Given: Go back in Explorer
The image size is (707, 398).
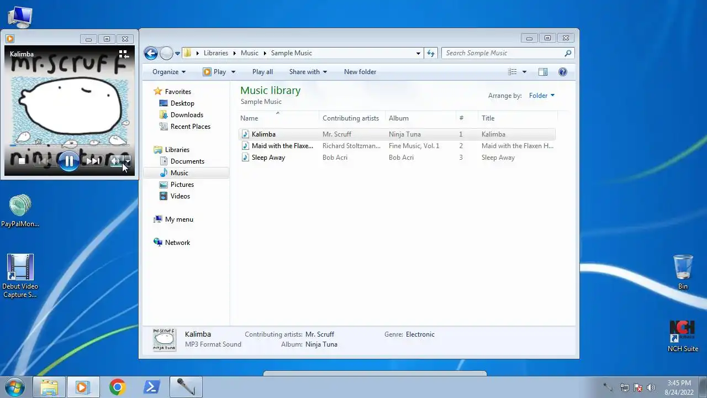Looking at the screenshot, I should 151,53.
